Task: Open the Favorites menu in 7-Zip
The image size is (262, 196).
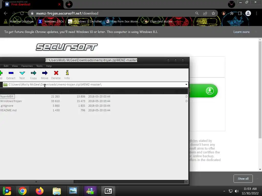Action: click(x=27, y=66)
